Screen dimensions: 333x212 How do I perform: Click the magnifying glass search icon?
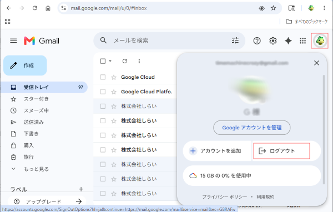coord(103,41)
